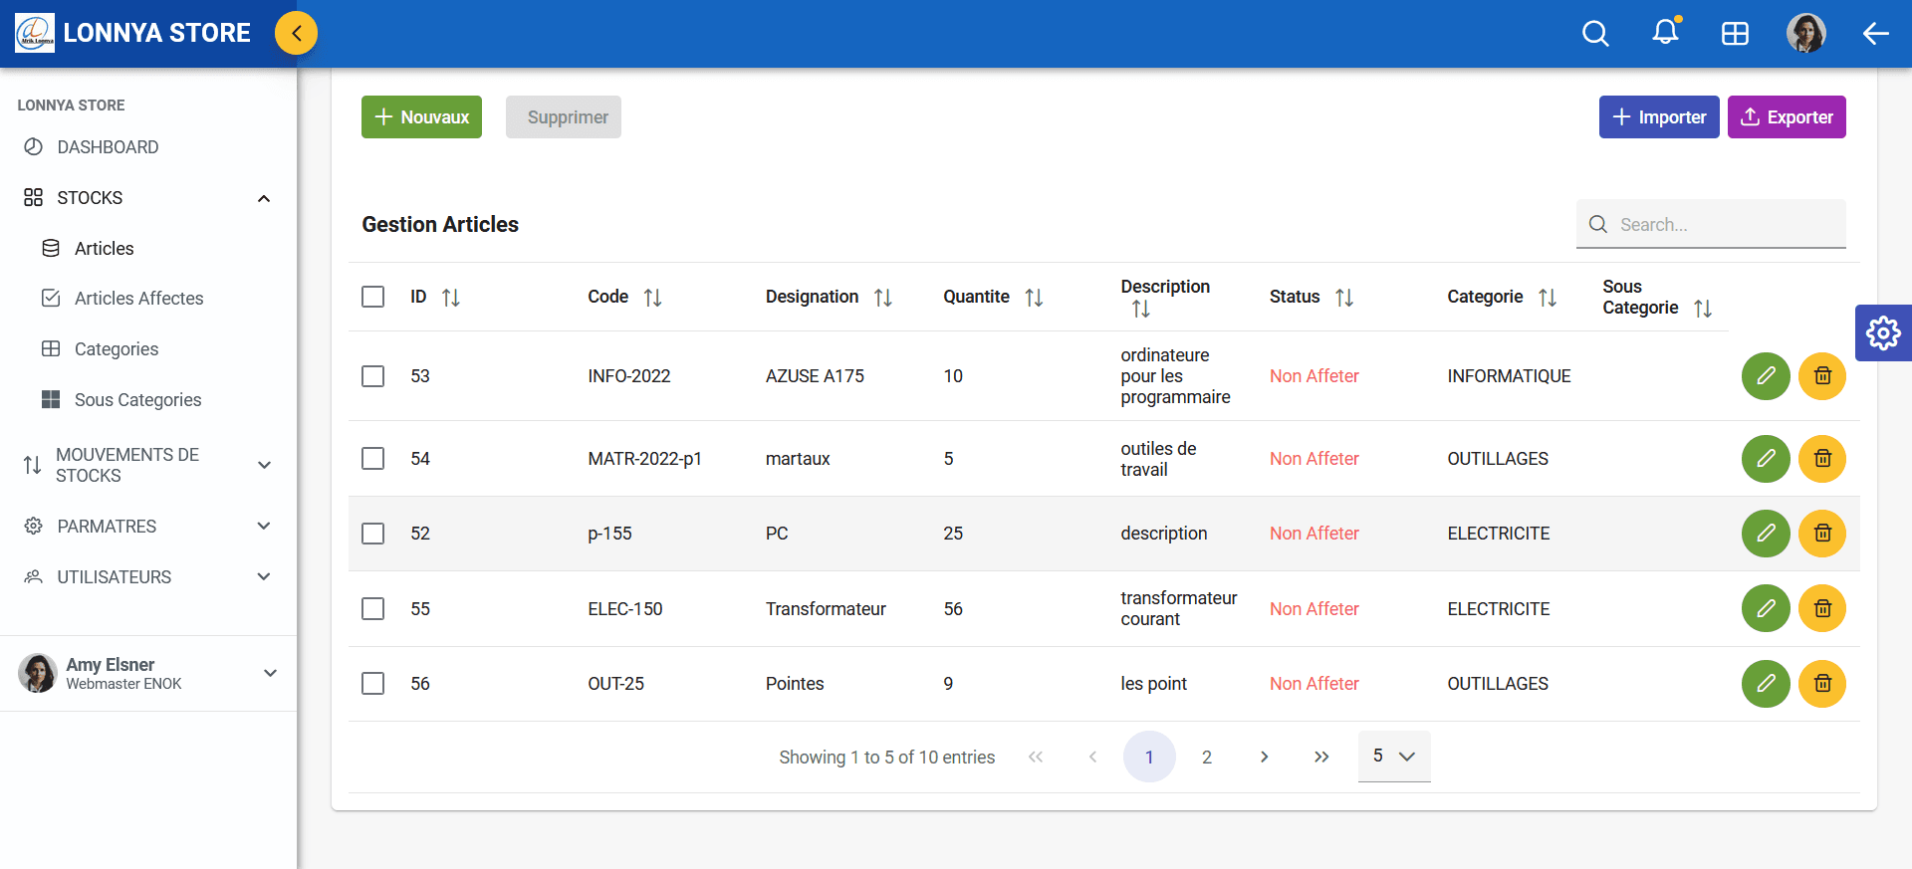Screen dimensions: 1912x869
Task: Expand the Amy Elsner profile chevron
Action: (x=270, y=673)
